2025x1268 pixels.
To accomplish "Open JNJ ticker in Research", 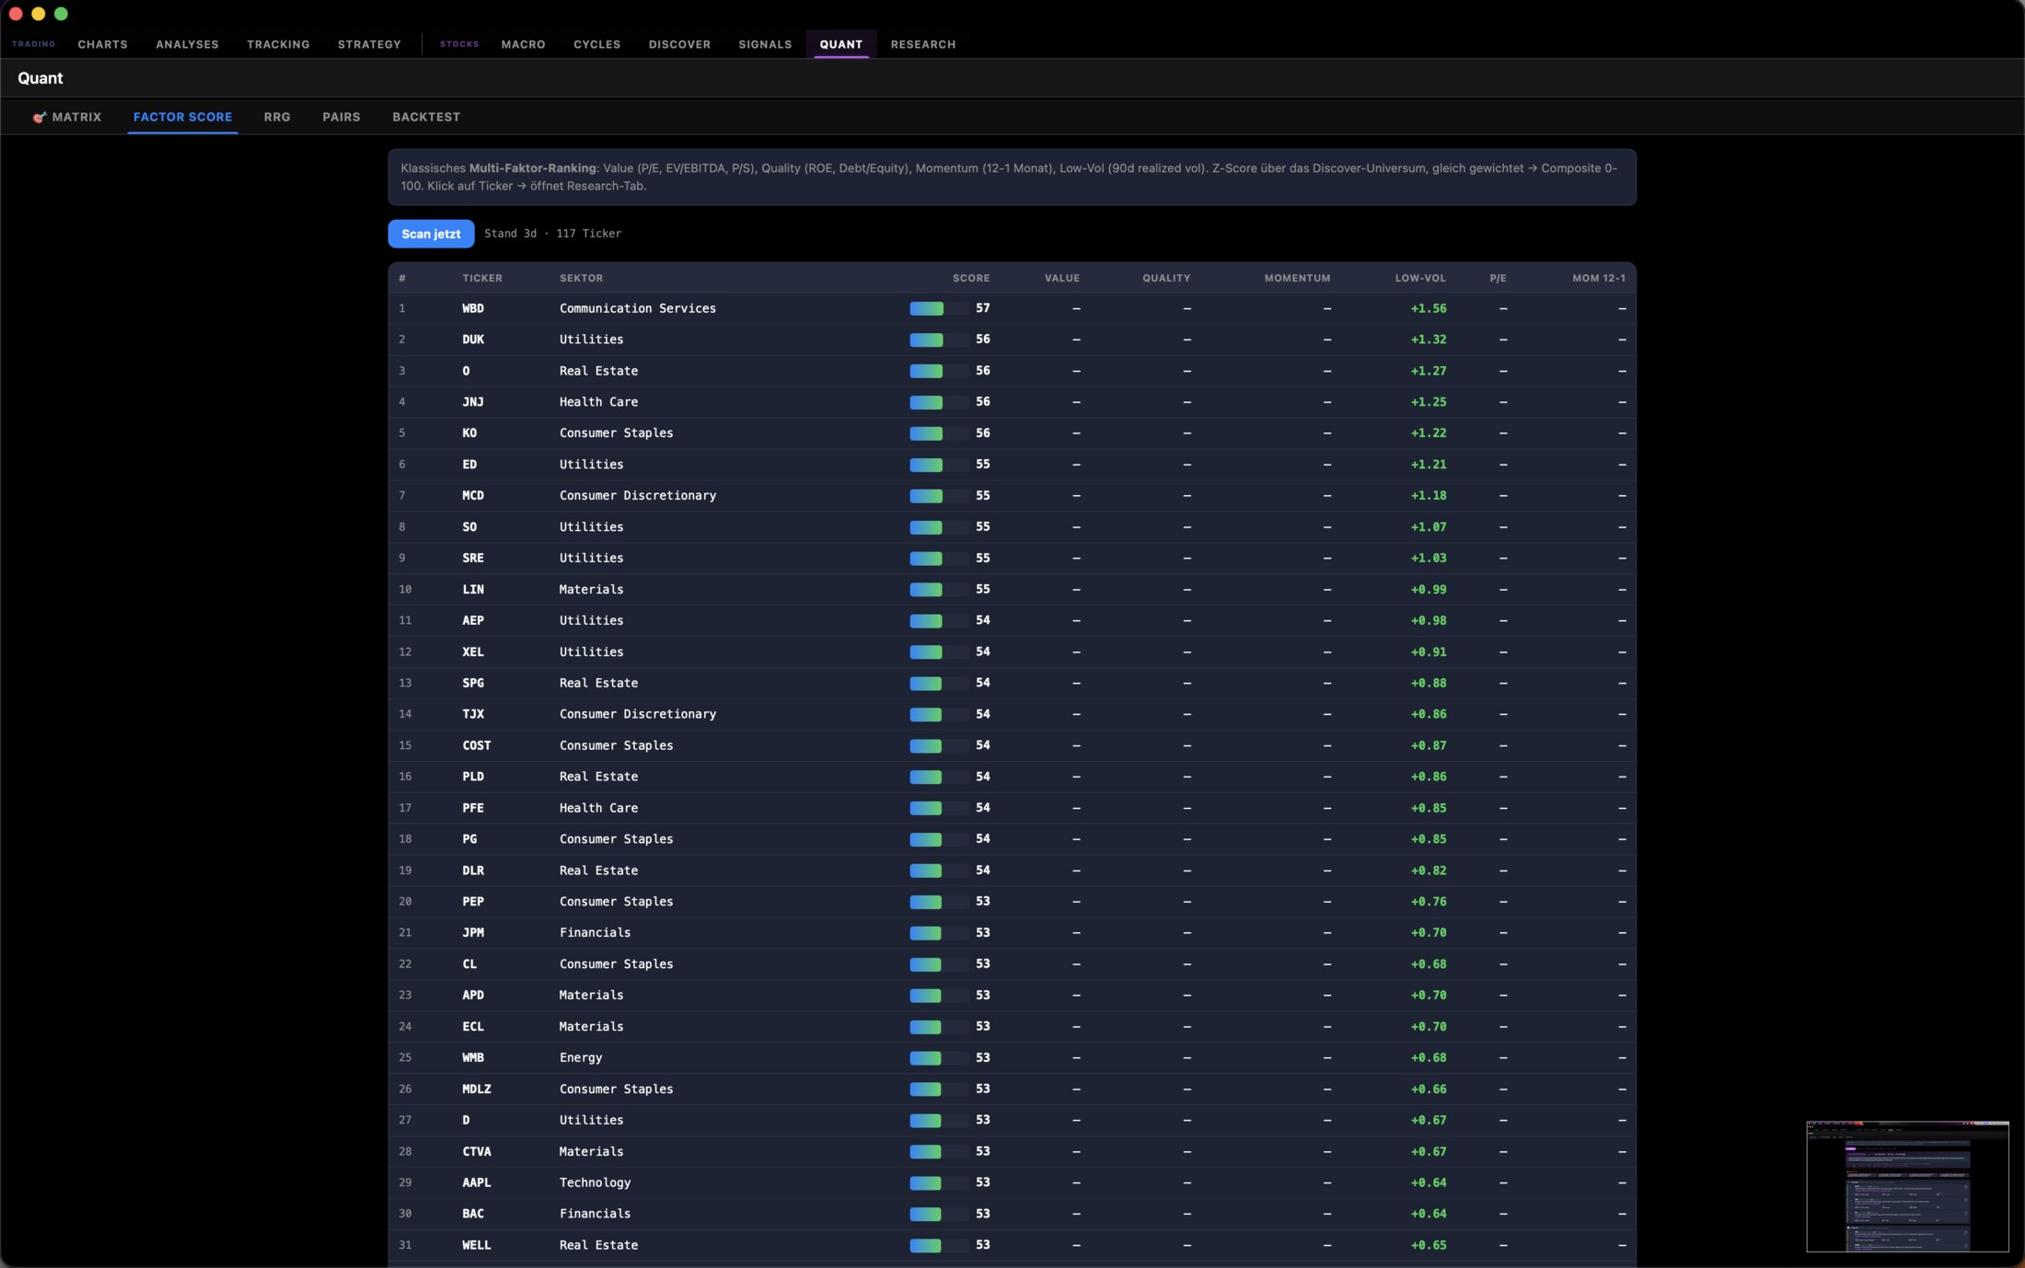I will pyautogui.click(x=473, y=402).
